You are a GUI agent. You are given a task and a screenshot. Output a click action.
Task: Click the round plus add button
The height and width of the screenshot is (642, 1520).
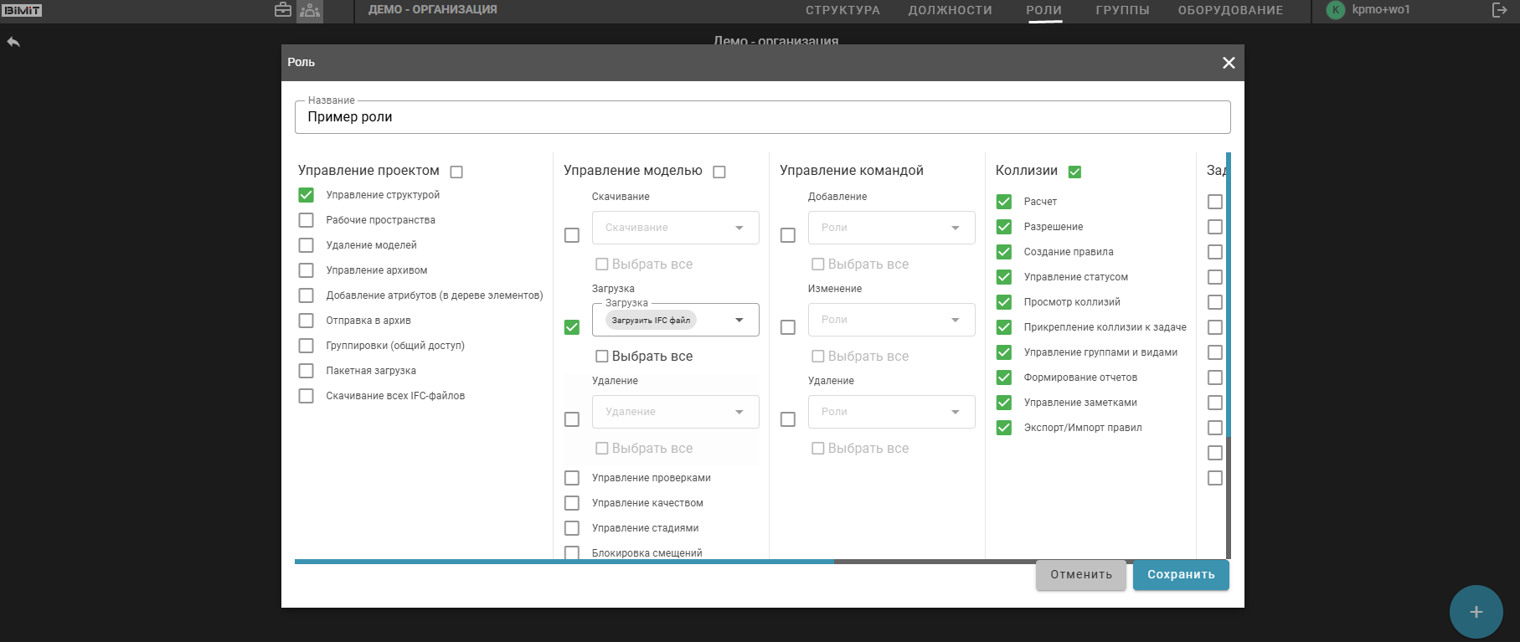(1476, 612)
